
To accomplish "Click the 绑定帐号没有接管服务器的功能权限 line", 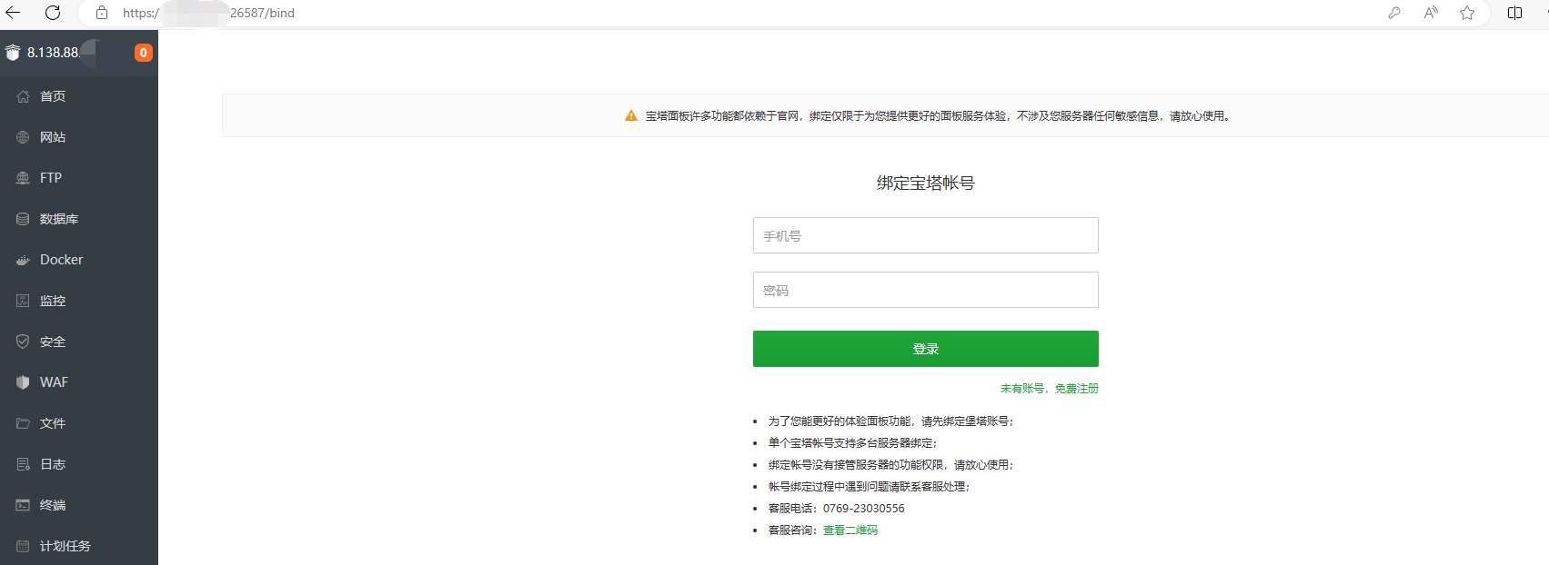I will (x=890, y=465).
